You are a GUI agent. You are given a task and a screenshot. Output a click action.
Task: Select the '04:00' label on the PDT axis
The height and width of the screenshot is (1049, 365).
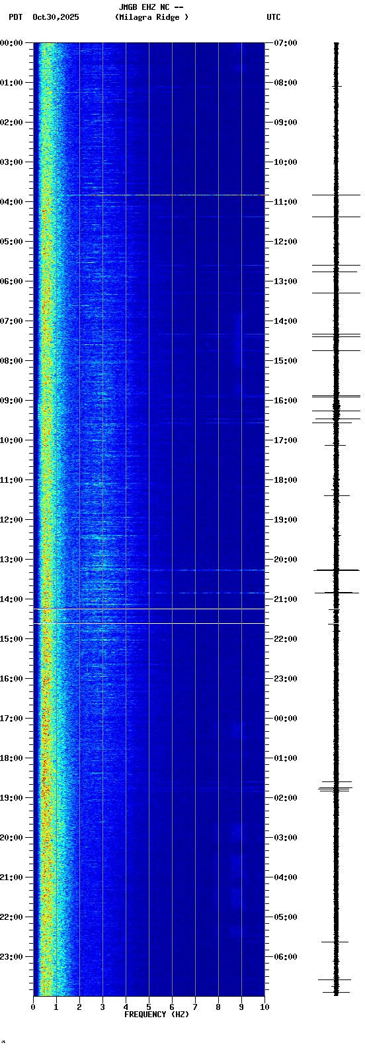coord(11,202)
